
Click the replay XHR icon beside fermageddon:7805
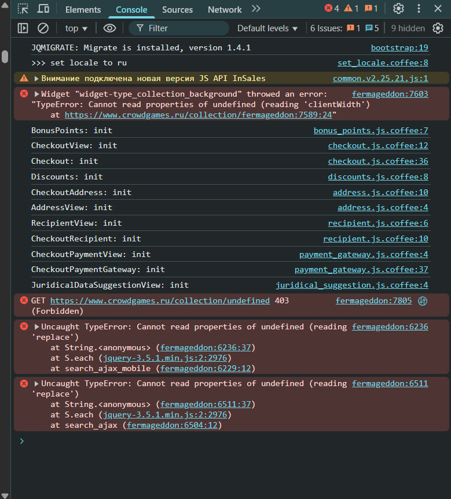(x=423, y=300)
